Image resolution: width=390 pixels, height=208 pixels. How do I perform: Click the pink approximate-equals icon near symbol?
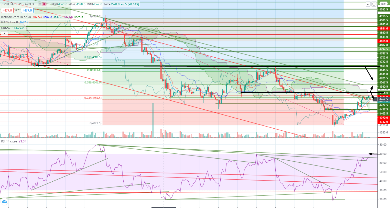[45, 4]
